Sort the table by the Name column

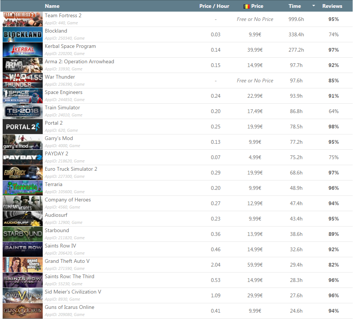pyautogui.click(x=52, y=6)
